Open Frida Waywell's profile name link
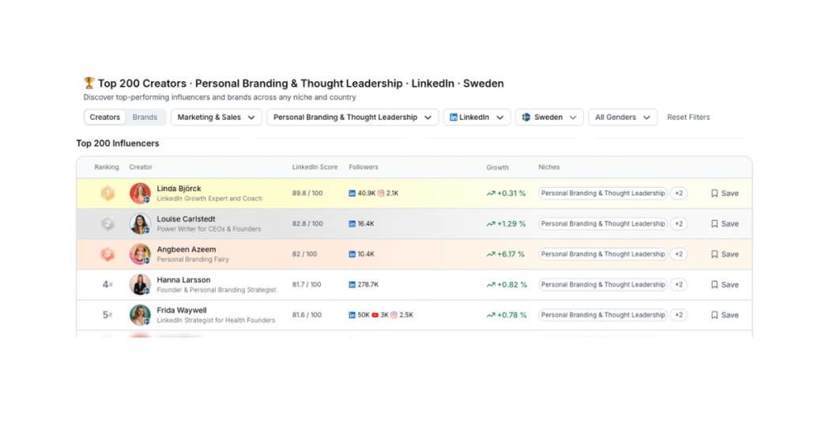Image resolution: width=814 pixels, height=427 pixels. coord(182,310)
